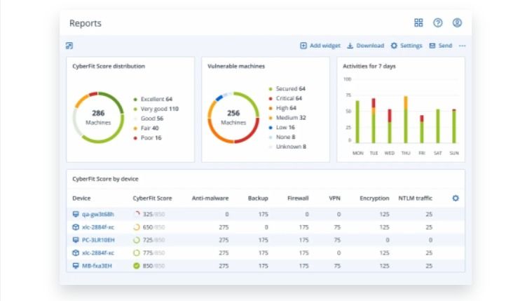
Task: Click the 256 Machines donut chart center
Action: pos(233,117)
